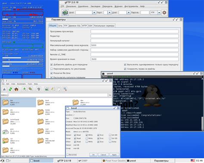Open the FTP protocol dropdown

pos(159,12)
